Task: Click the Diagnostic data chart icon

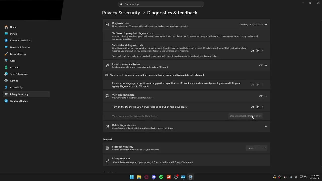Action: click(107, 24)
